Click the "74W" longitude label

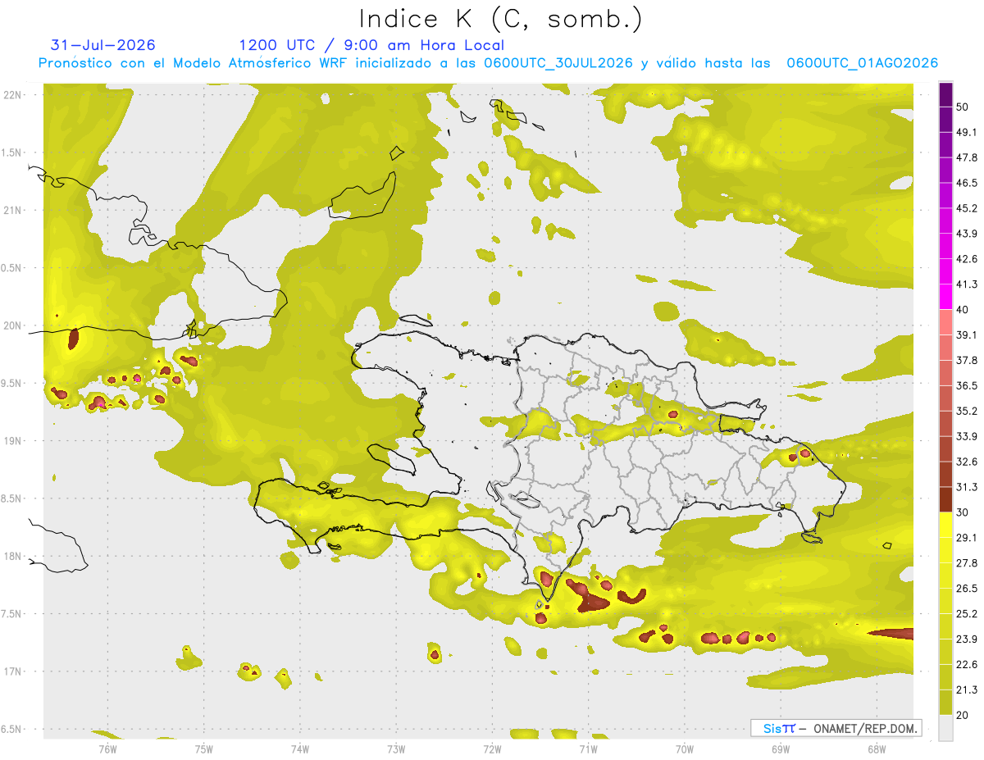point(300,749)
